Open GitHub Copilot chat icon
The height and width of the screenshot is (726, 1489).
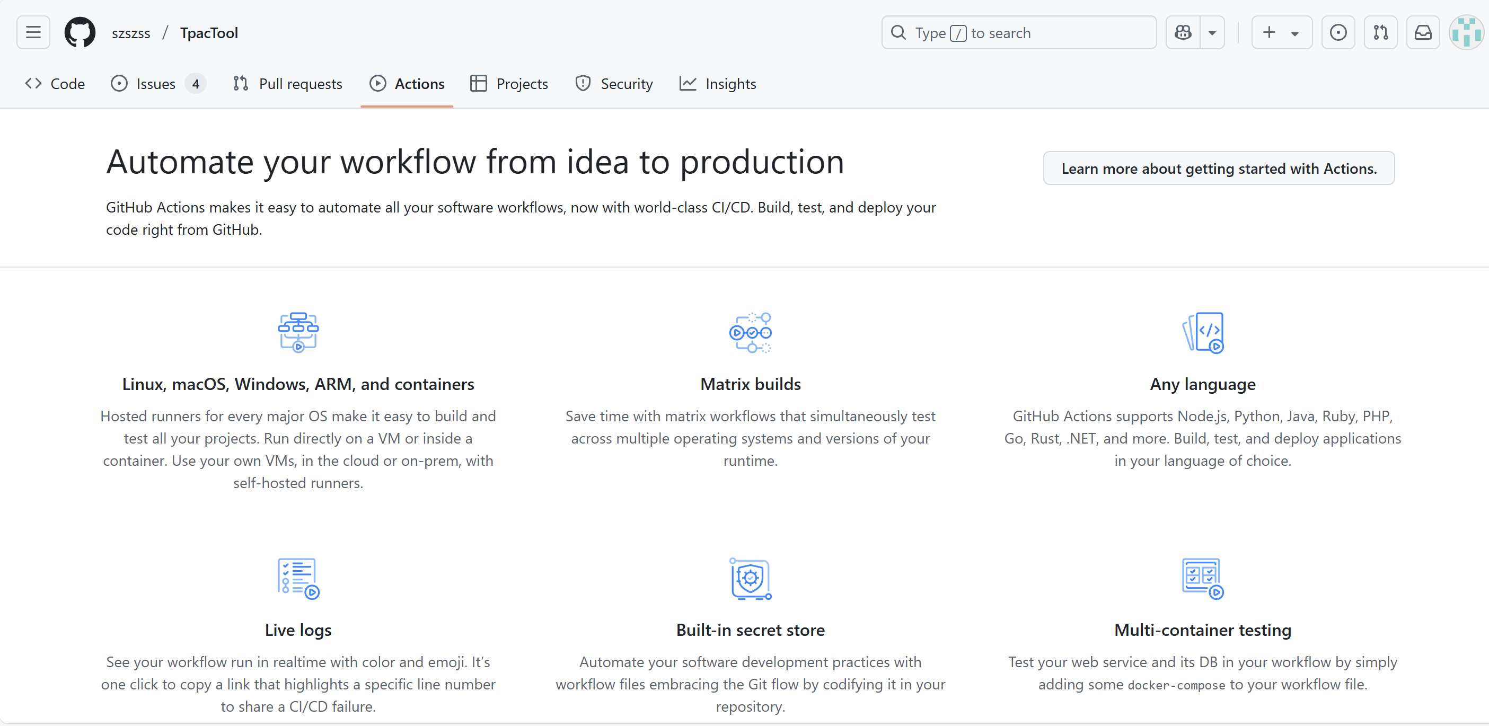tap(1183, 32)
